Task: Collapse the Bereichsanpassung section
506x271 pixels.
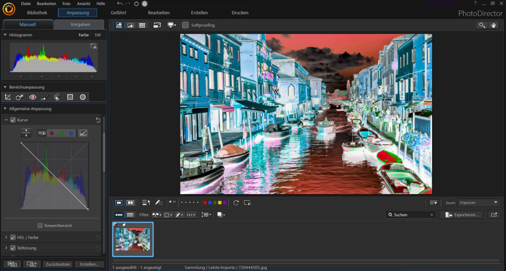Action: click(x=5, y=87)
